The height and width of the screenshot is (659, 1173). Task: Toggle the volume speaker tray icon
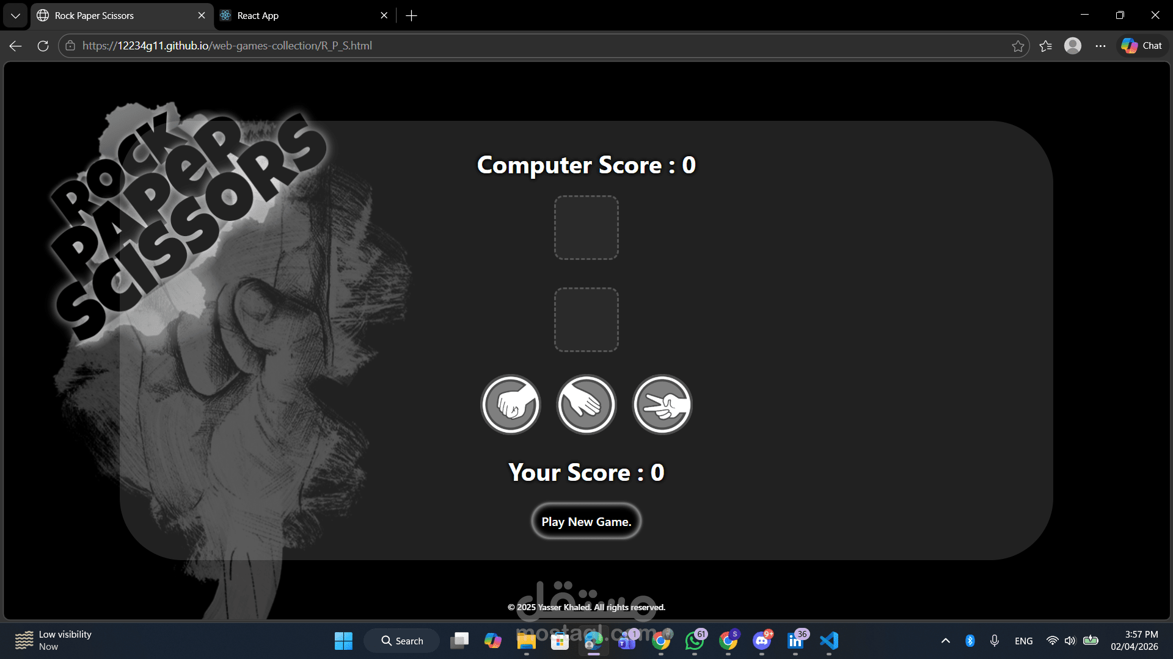1070,641
